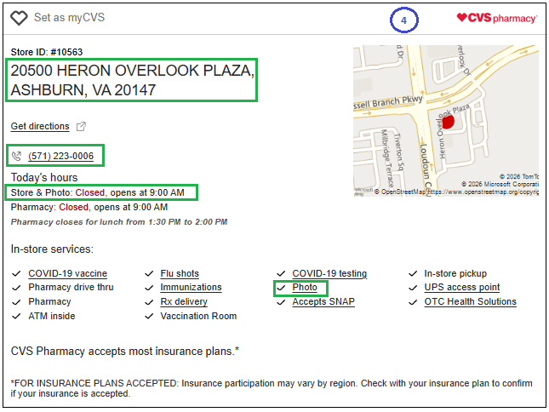The image size is (549, 412).
Task: Click the CVS Pharmacy accepts most insurance plans text
Action: coord(125,351)
